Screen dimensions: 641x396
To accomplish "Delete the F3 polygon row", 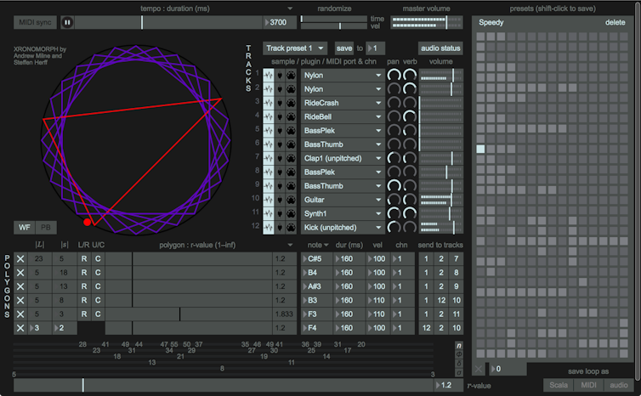I will [x=20, y=314].
